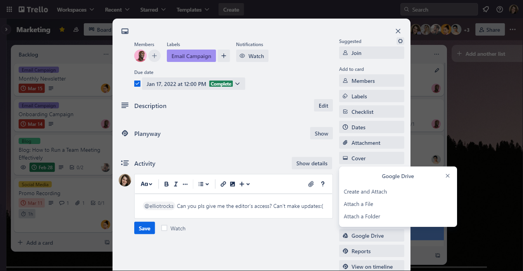Viewport: 523px width, 271px height.
Task: Choose Create and Attach option
Action: (x=365, y=192)
